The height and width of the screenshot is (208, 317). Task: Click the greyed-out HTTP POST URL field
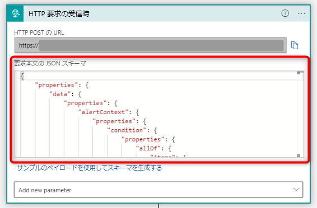pos(151,45)
